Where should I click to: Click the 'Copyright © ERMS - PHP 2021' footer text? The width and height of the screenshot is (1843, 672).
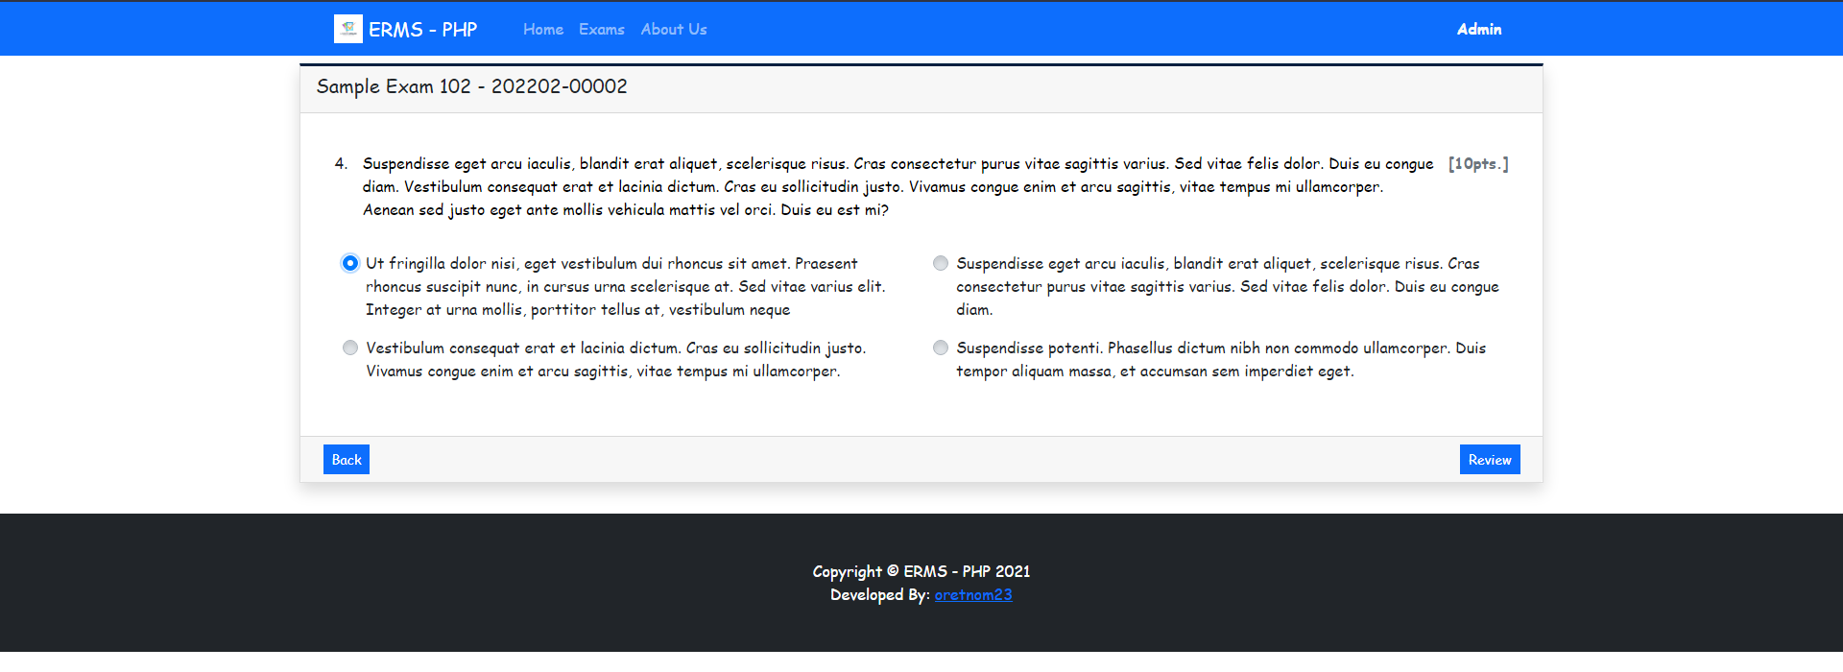click(921, 572)
